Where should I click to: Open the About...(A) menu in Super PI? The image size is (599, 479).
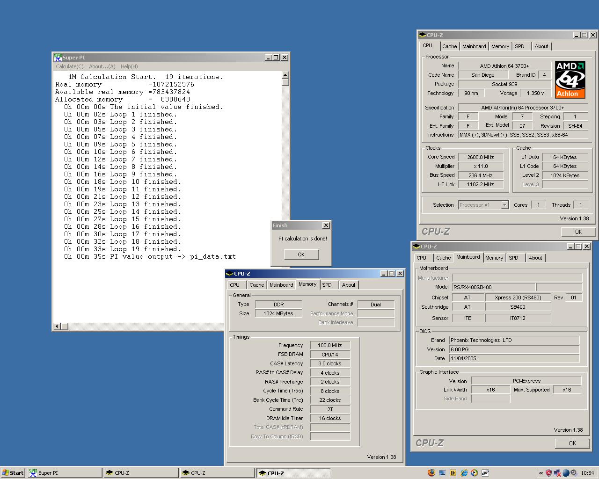point(102,66)
